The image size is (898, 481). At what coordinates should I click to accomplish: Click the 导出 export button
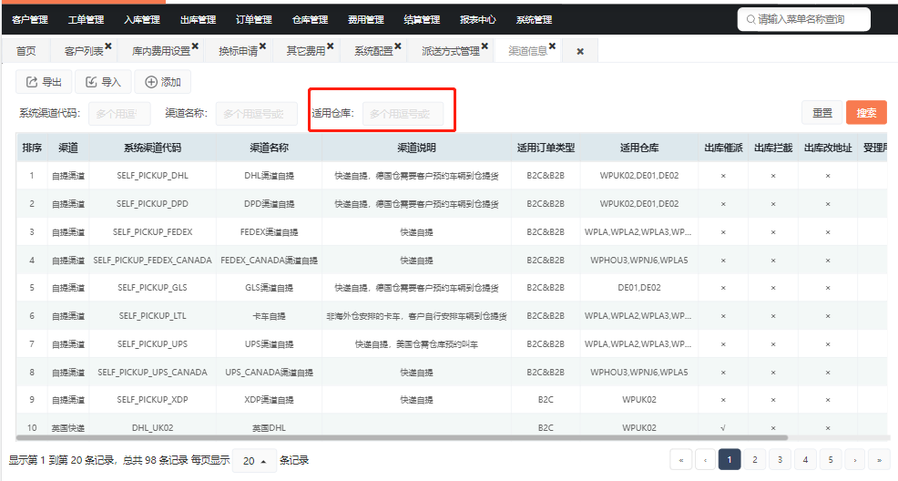click(44, 82)
